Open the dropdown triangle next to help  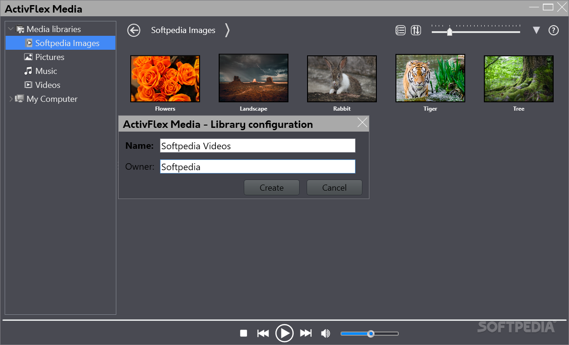[536, 30]
